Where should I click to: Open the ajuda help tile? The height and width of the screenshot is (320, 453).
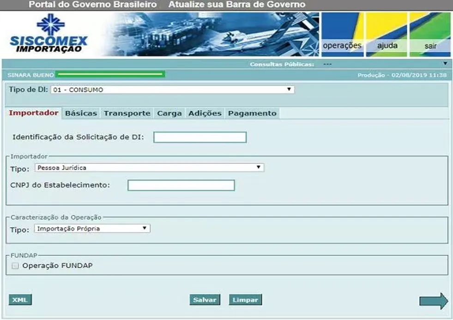[387, 35]
